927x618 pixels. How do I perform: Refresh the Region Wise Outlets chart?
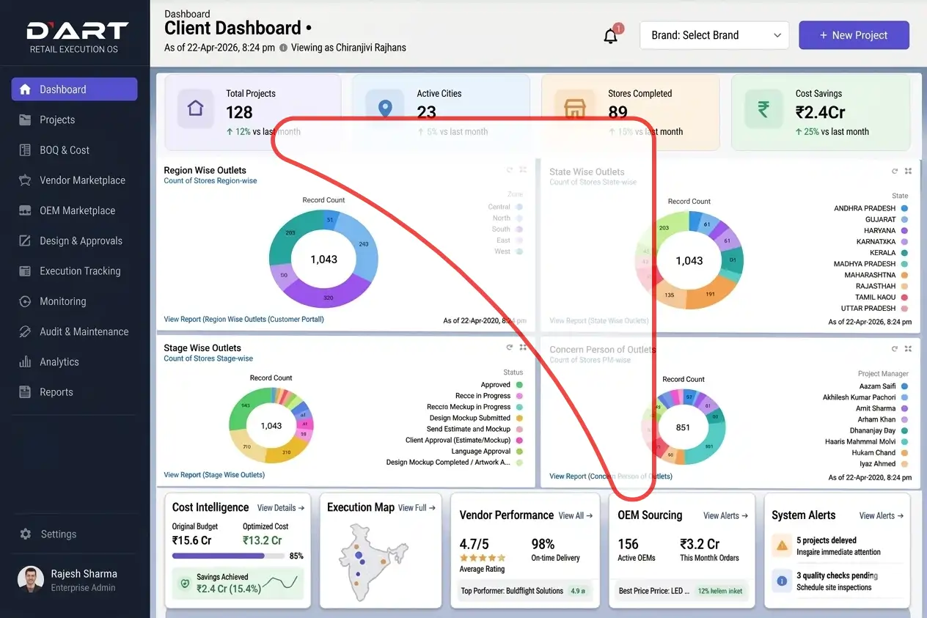[x=510, y=169]
